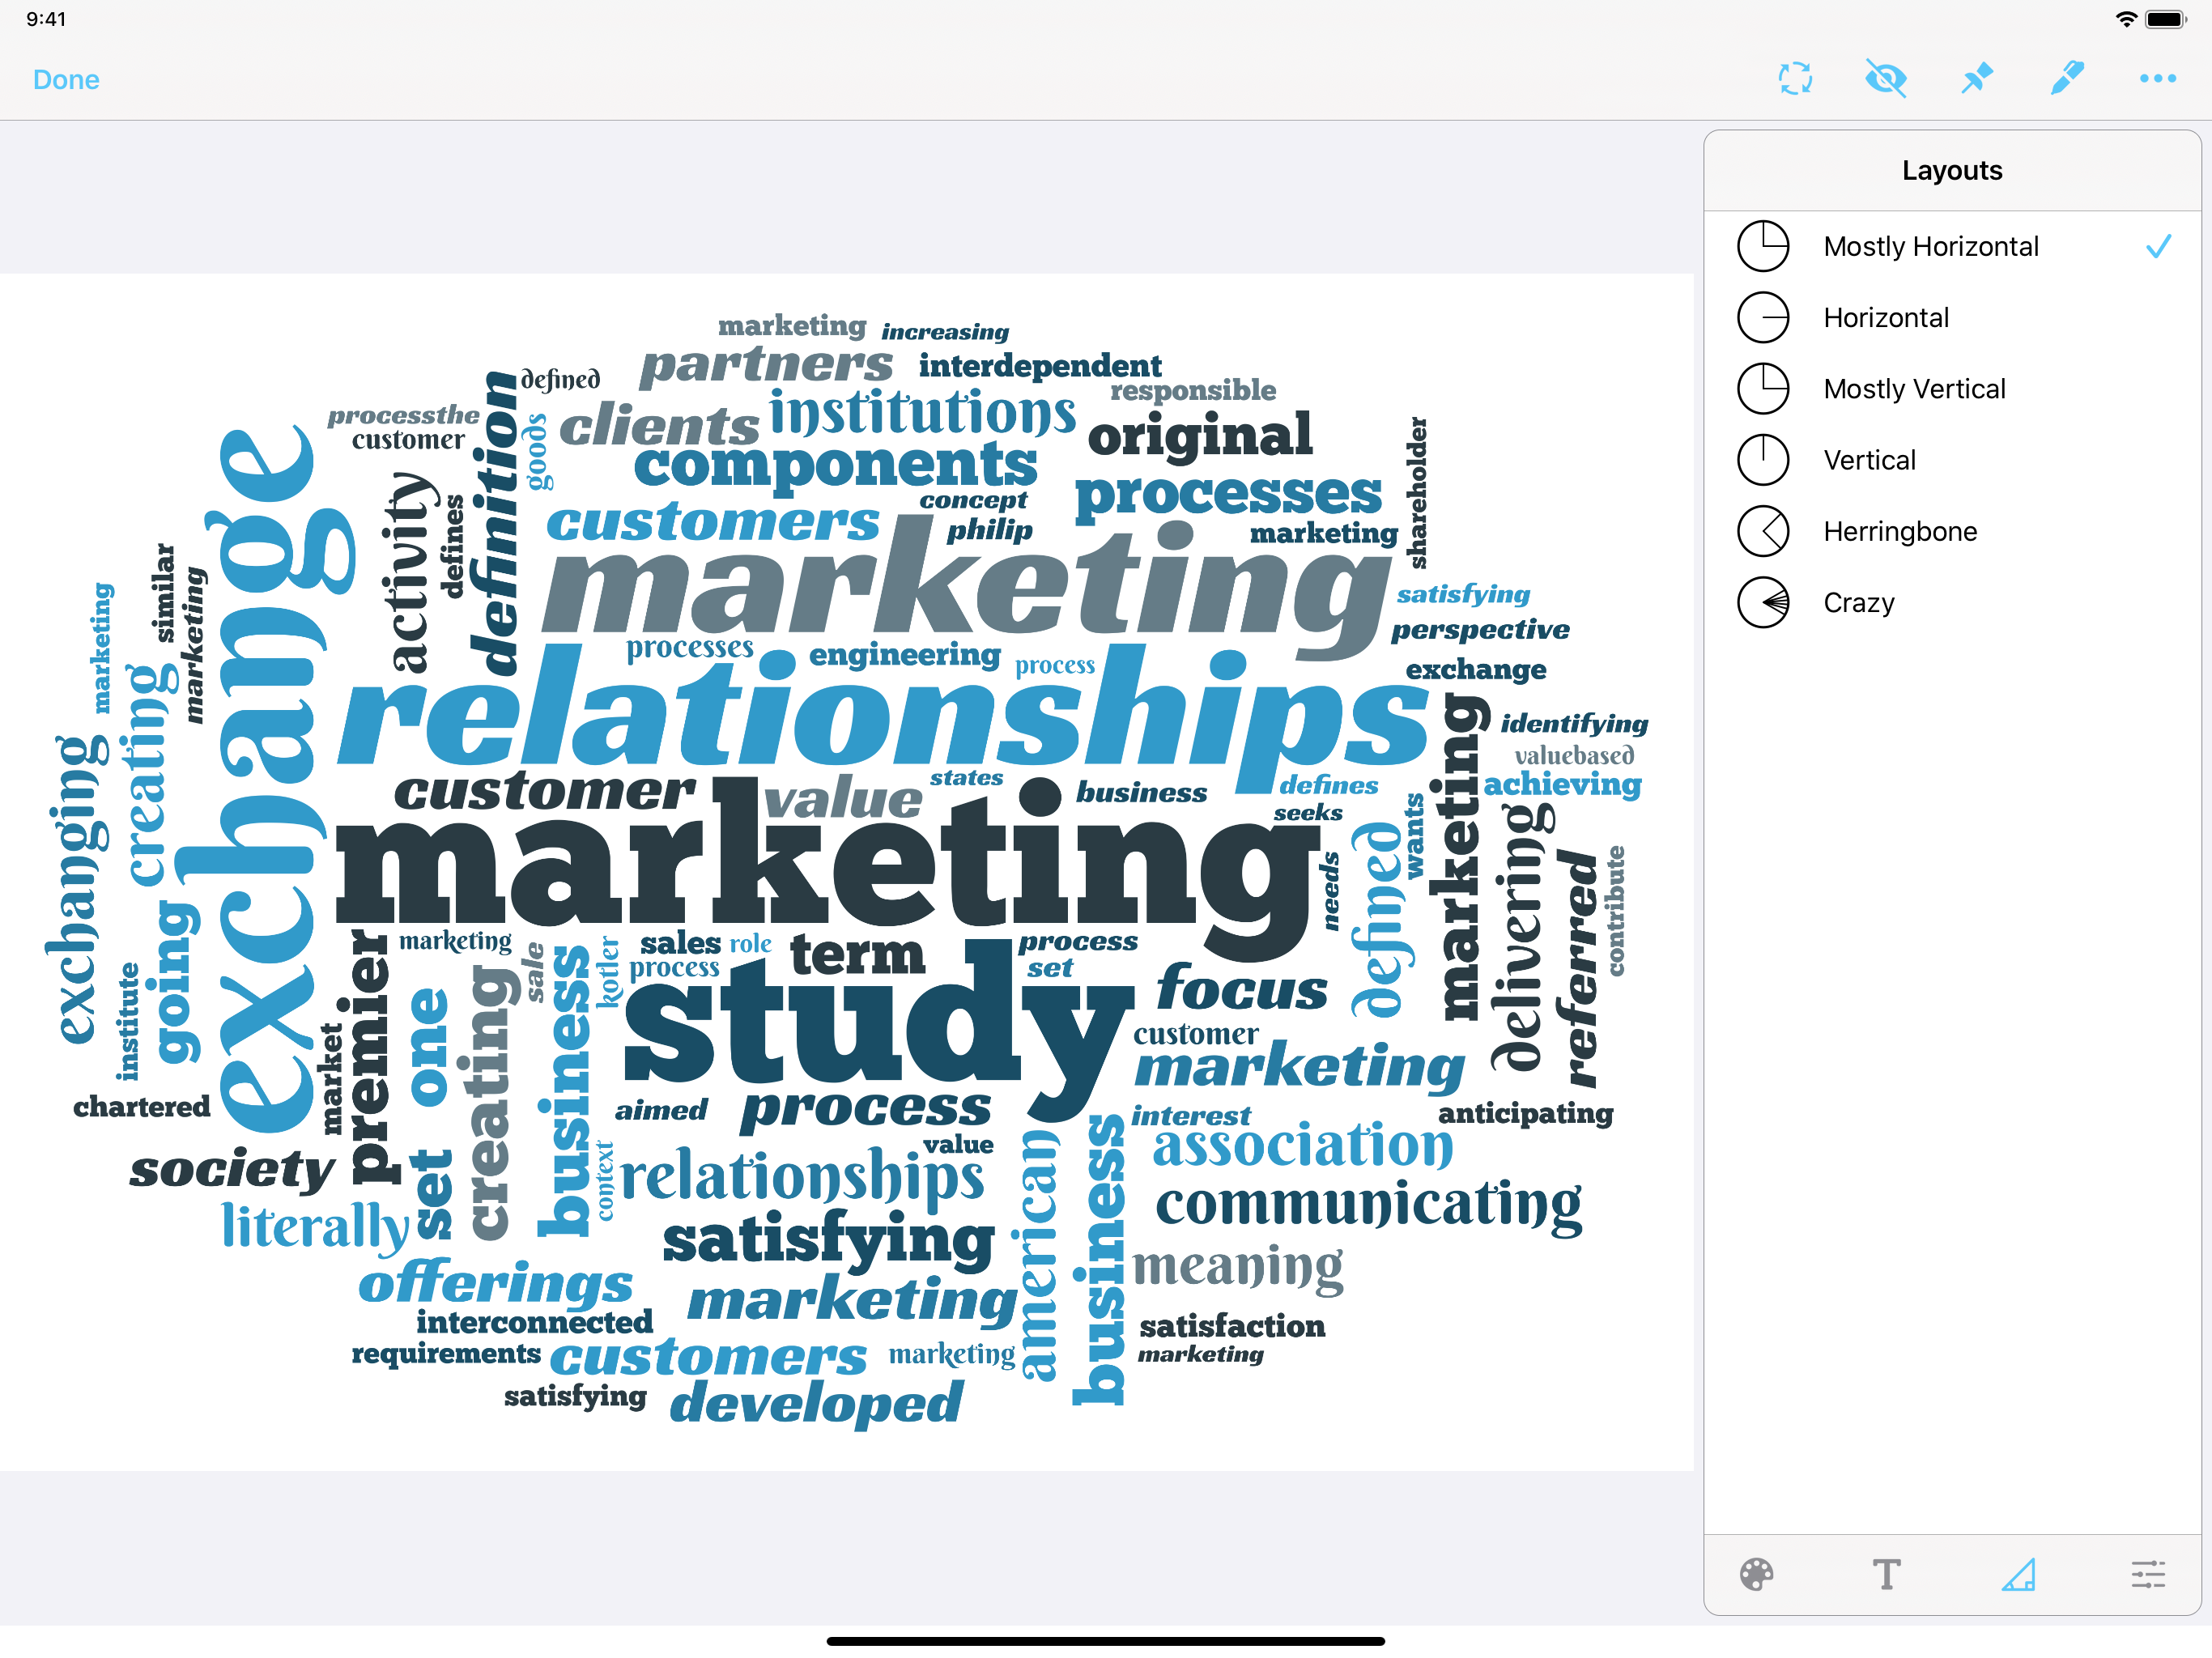Click the word 'responsible' in the cloud

[1193, 390]
